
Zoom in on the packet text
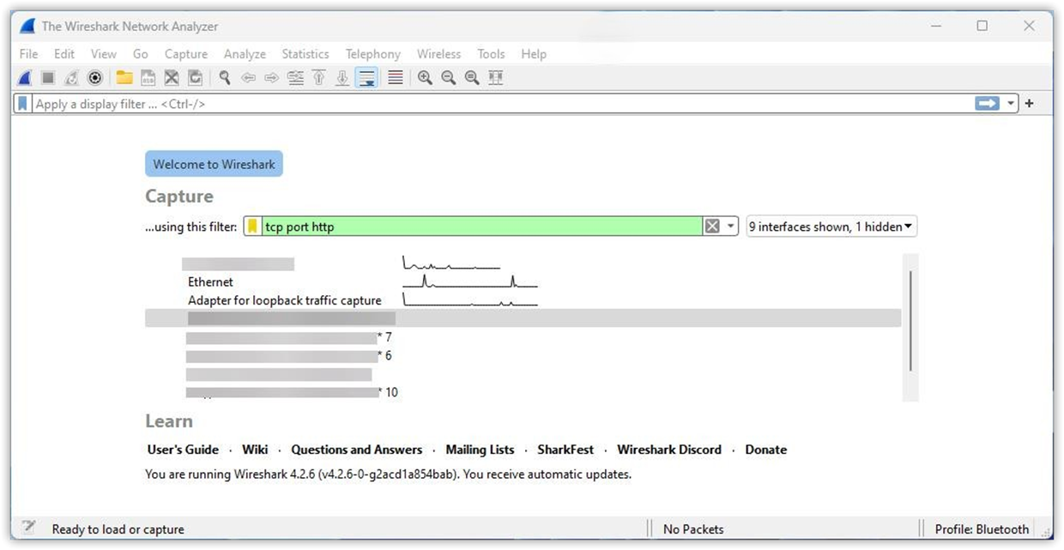point(425,78)
